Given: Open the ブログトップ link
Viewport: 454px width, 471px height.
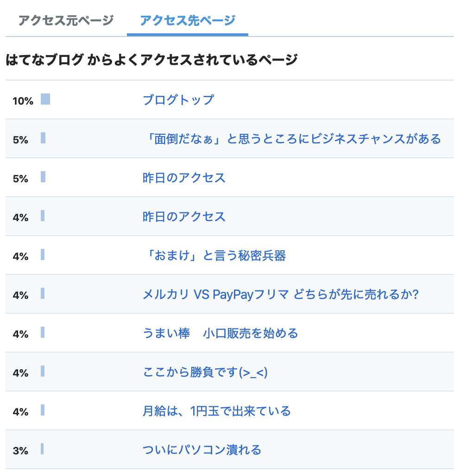Looking at the screenshot, I should point(178,100).
